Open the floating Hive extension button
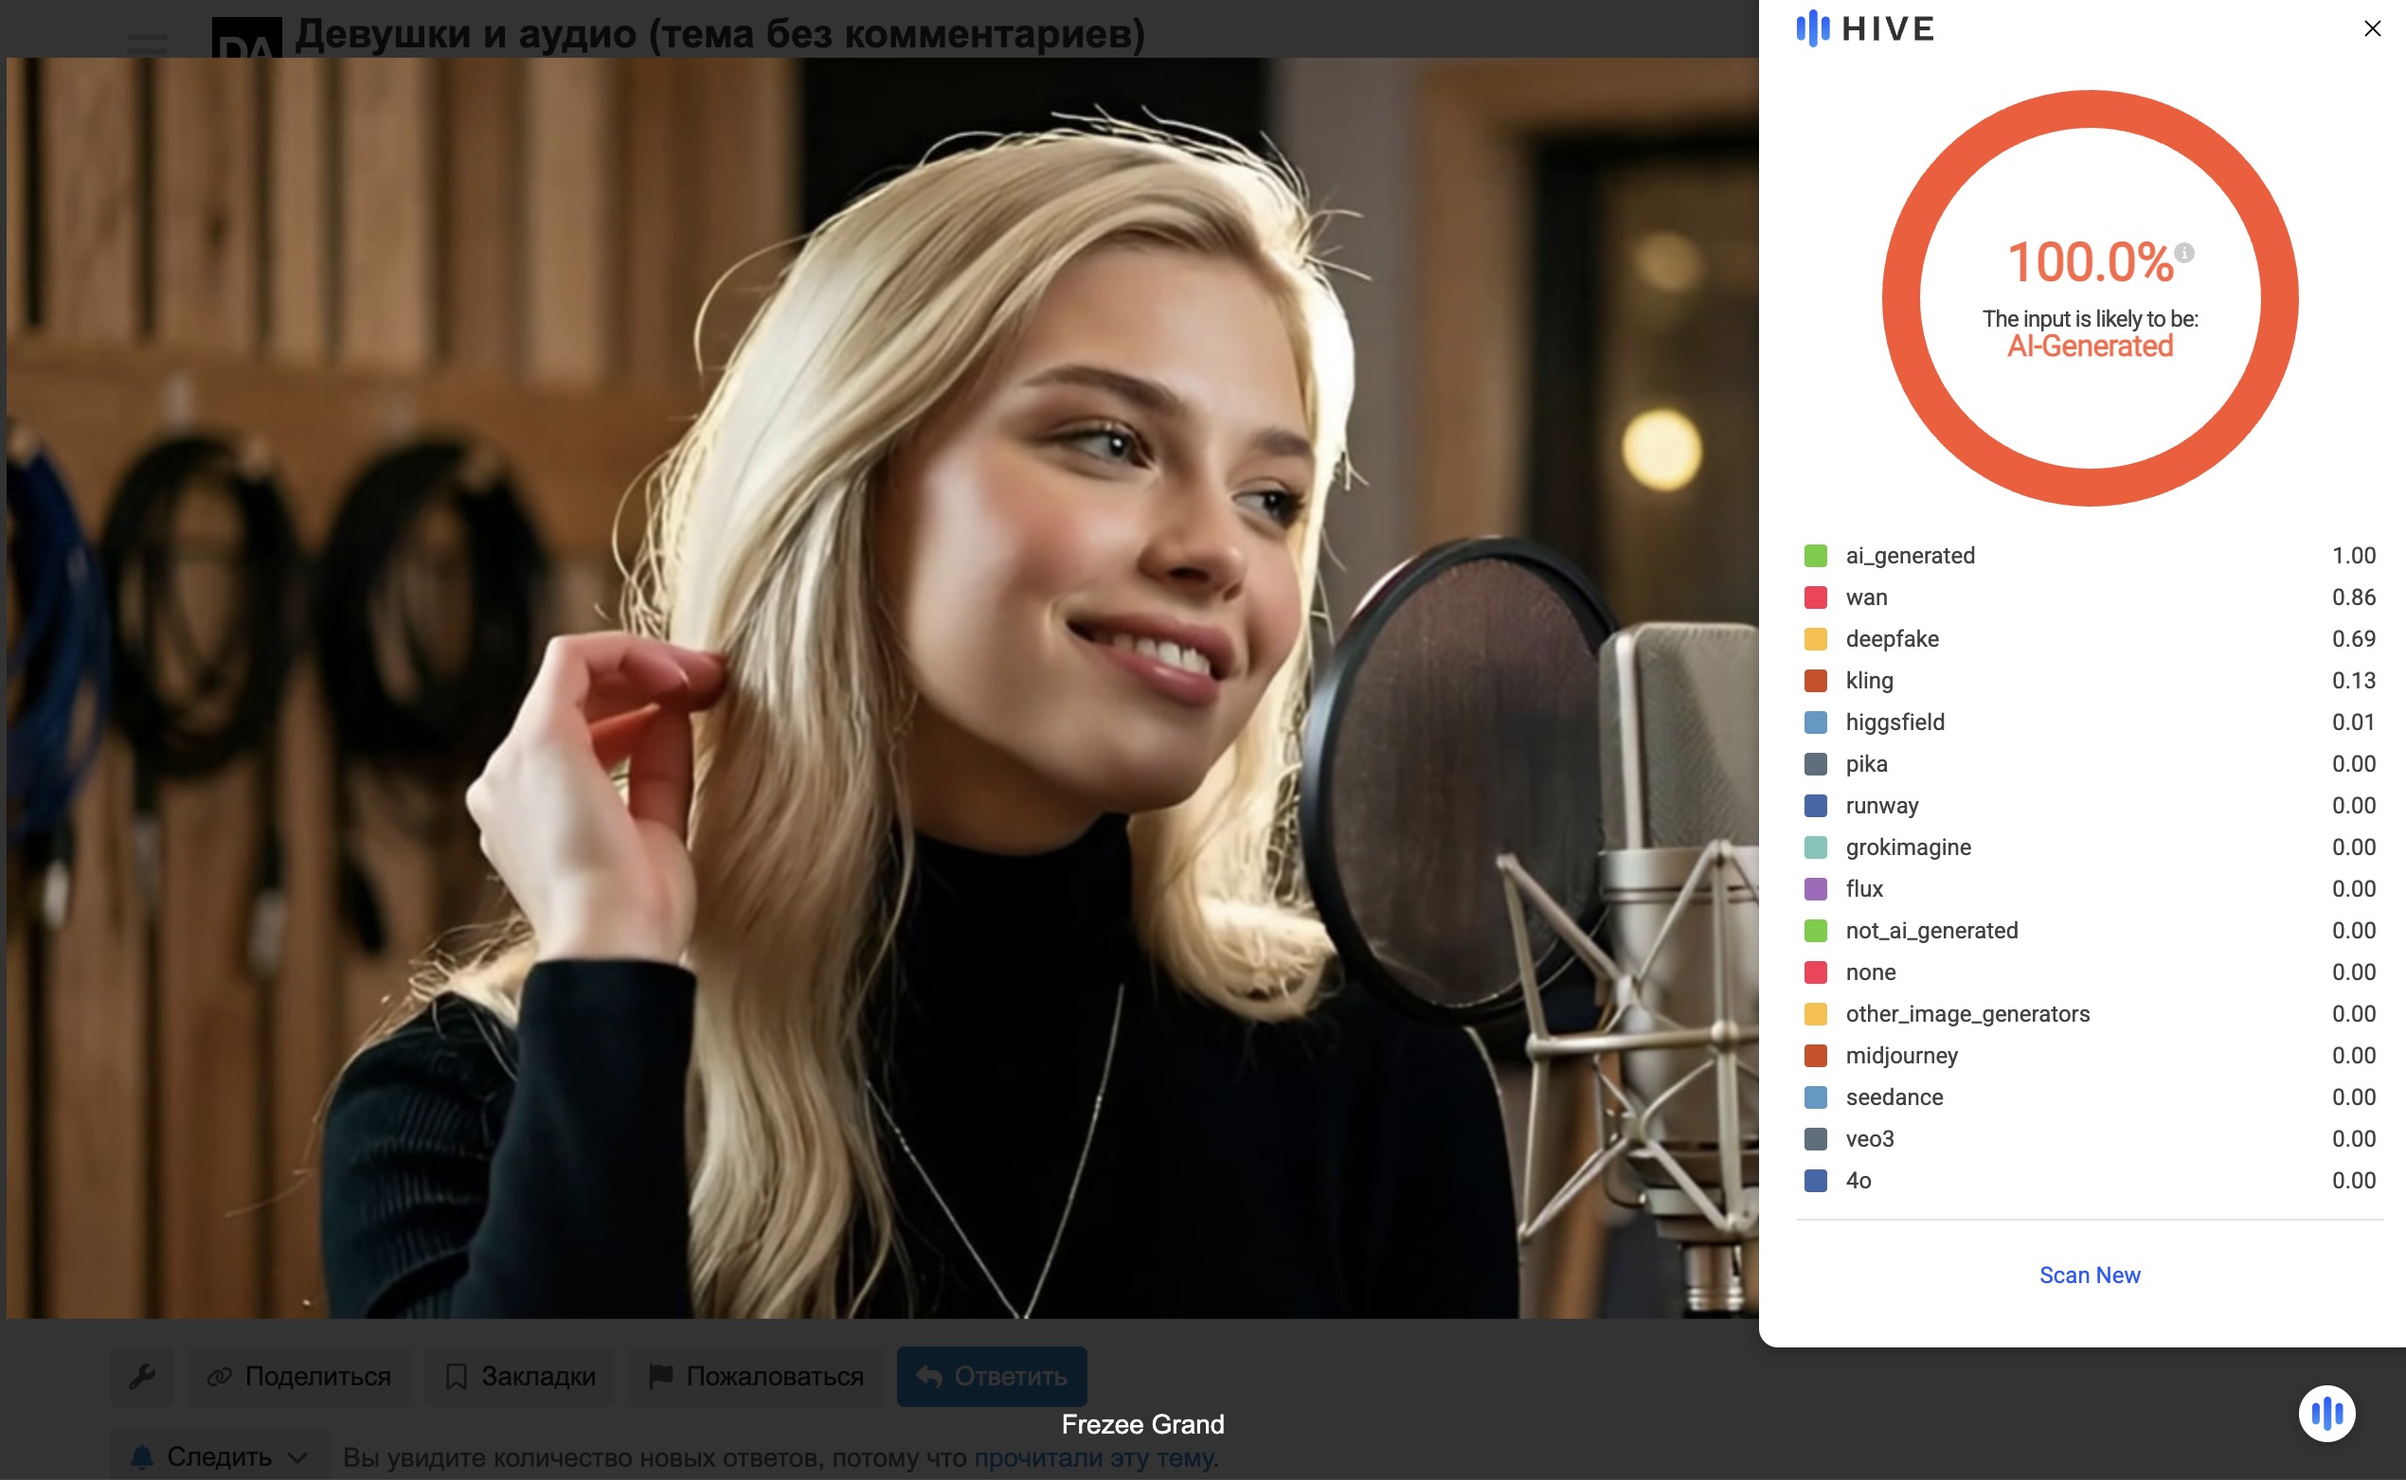The width and height of the screenshot is (2406, 1480). pyautogui.click(x=2325, y=1413)
